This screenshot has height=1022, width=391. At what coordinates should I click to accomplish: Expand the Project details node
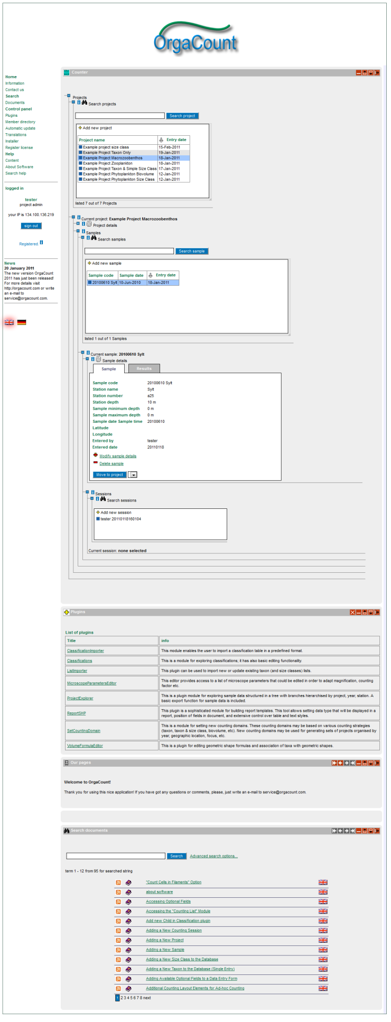point(78,224)
